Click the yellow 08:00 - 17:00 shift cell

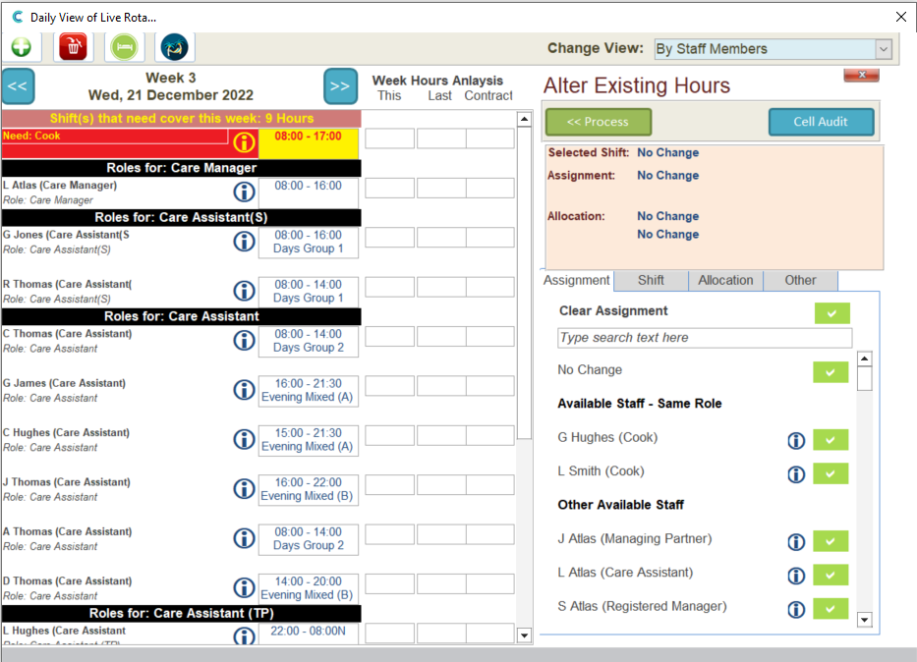[309, 137]
